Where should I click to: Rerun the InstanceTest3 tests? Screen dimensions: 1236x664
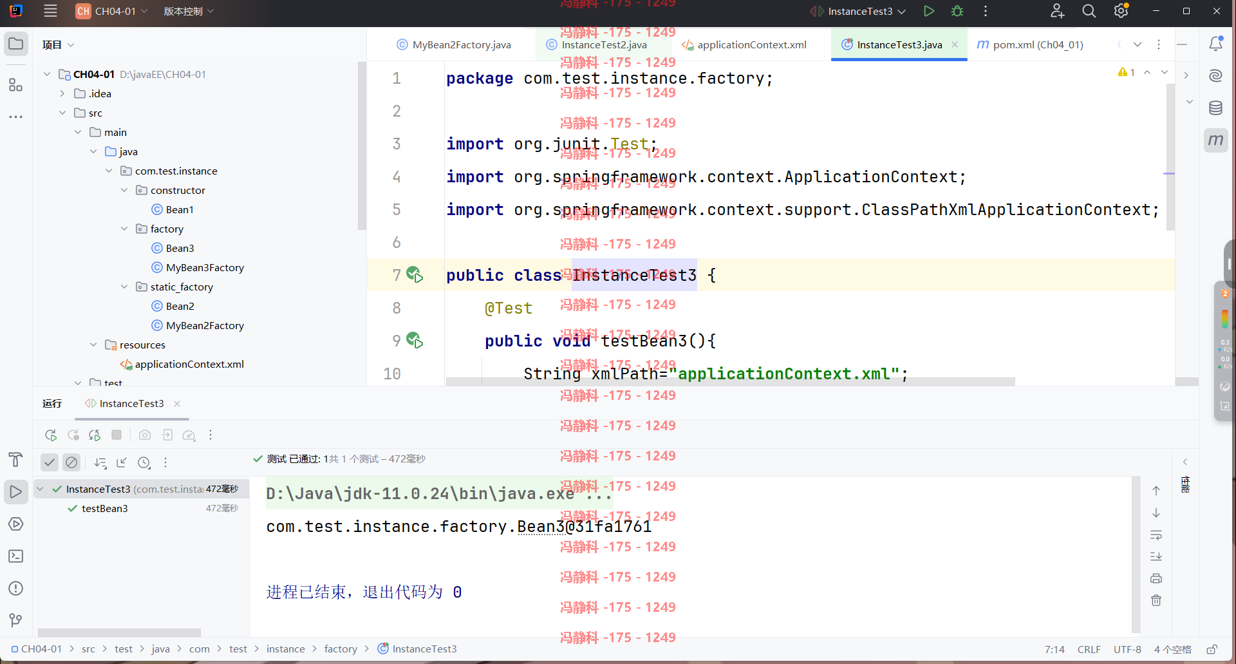51,435
